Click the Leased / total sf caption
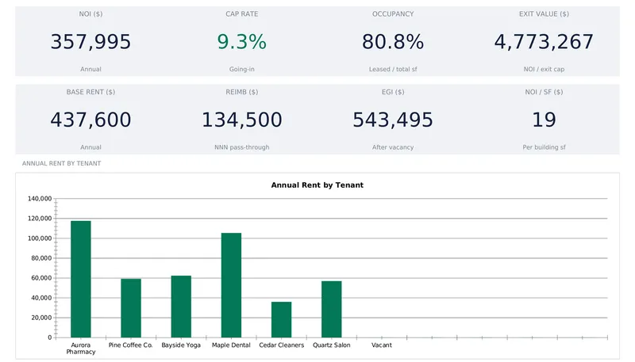Image resolution: width=635 pixels, height=362 pixels. [393, 69]
